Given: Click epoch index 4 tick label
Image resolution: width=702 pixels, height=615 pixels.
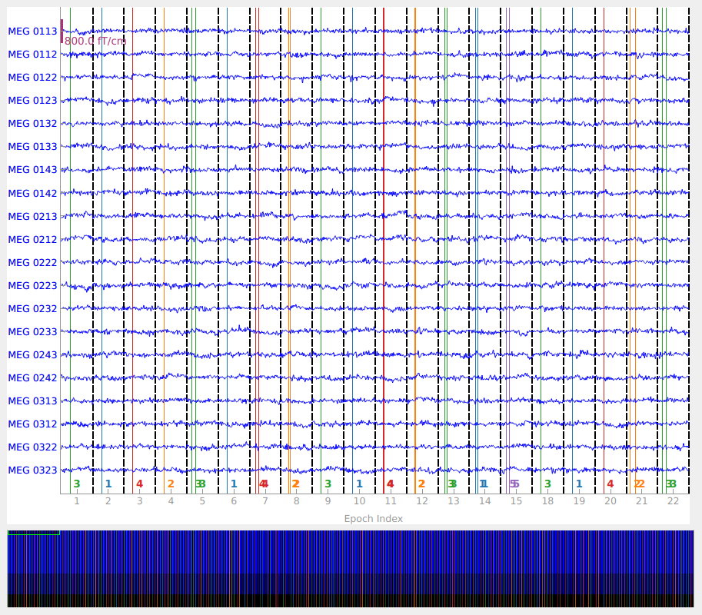Looking at the screenshot, I should pyautogui.click(x=171, y=501).
